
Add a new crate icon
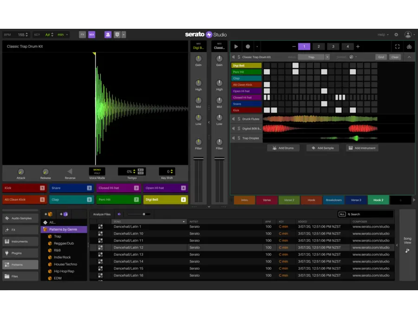(48, 214)
